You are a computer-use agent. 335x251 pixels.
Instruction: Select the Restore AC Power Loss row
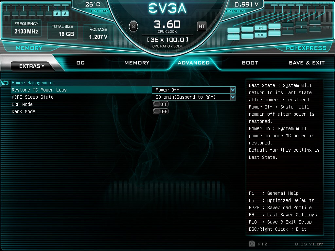[123, 90]
